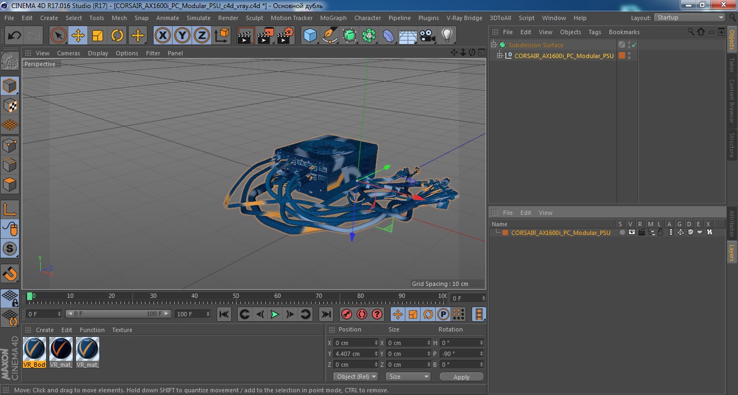Viewport: 738px width, 395px height.
Task: Click the orange layer swatch of CORSAIR object
Action: point(622,55)
